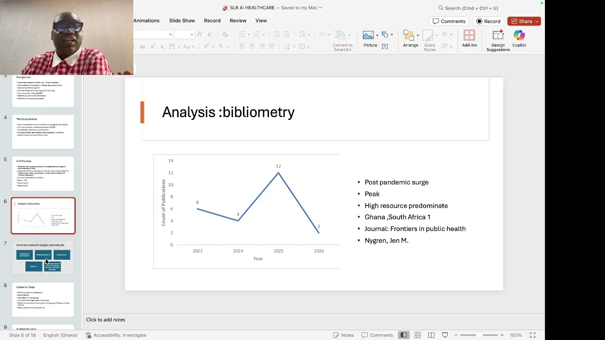605x340 pixels.
Task: Open Design Suggestions
Action: [x=498, y=41]
